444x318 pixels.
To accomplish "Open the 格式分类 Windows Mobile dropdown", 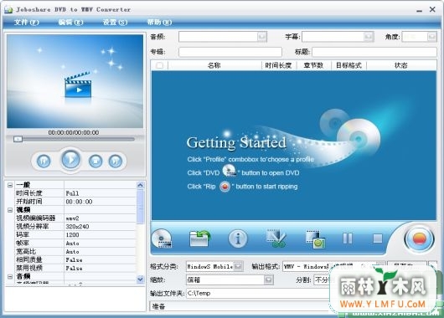I will (239, 266).
